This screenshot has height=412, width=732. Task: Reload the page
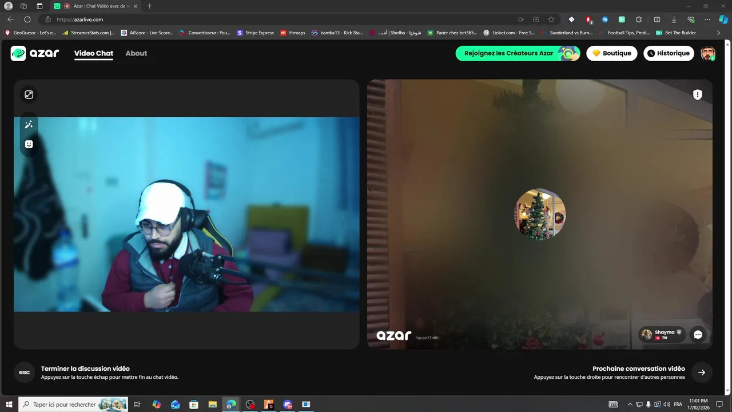(27, 19)
